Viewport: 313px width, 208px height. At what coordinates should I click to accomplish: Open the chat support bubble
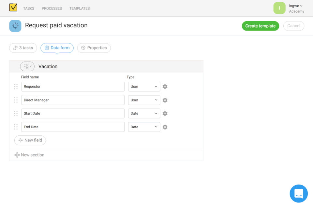pos(299,194)
